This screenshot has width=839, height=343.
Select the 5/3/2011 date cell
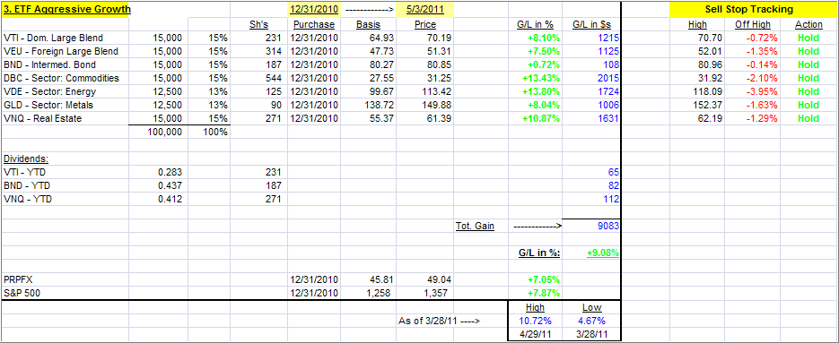(x=425, y=10)
